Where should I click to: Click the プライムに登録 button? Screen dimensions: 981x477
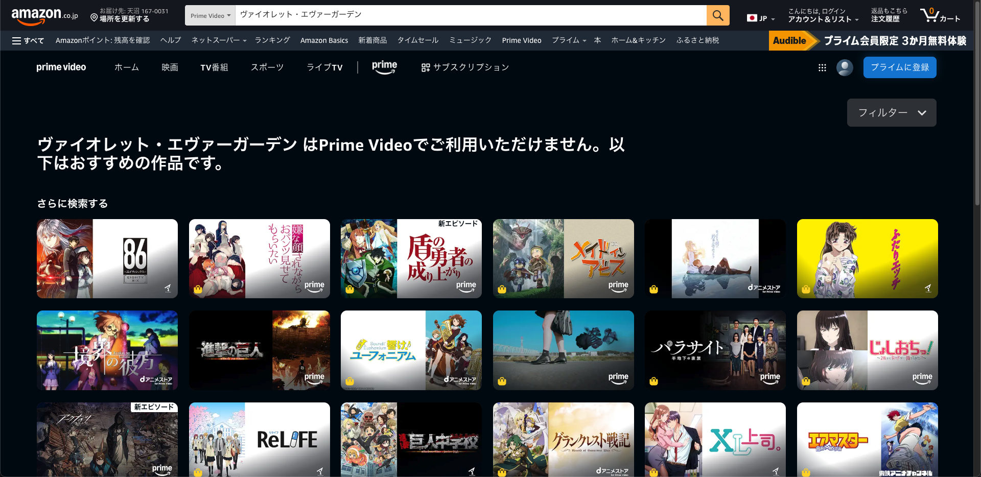899,67
